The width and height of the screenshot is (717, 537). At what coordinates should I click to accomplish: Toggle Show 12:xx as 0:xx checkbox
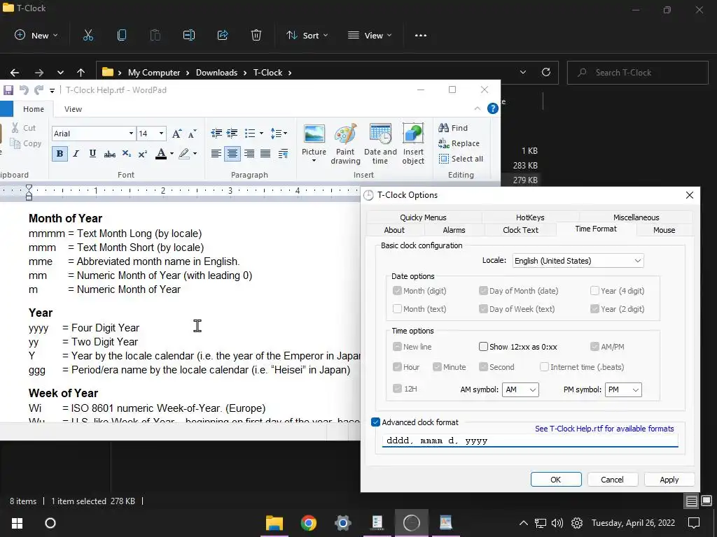pos(483,347)
